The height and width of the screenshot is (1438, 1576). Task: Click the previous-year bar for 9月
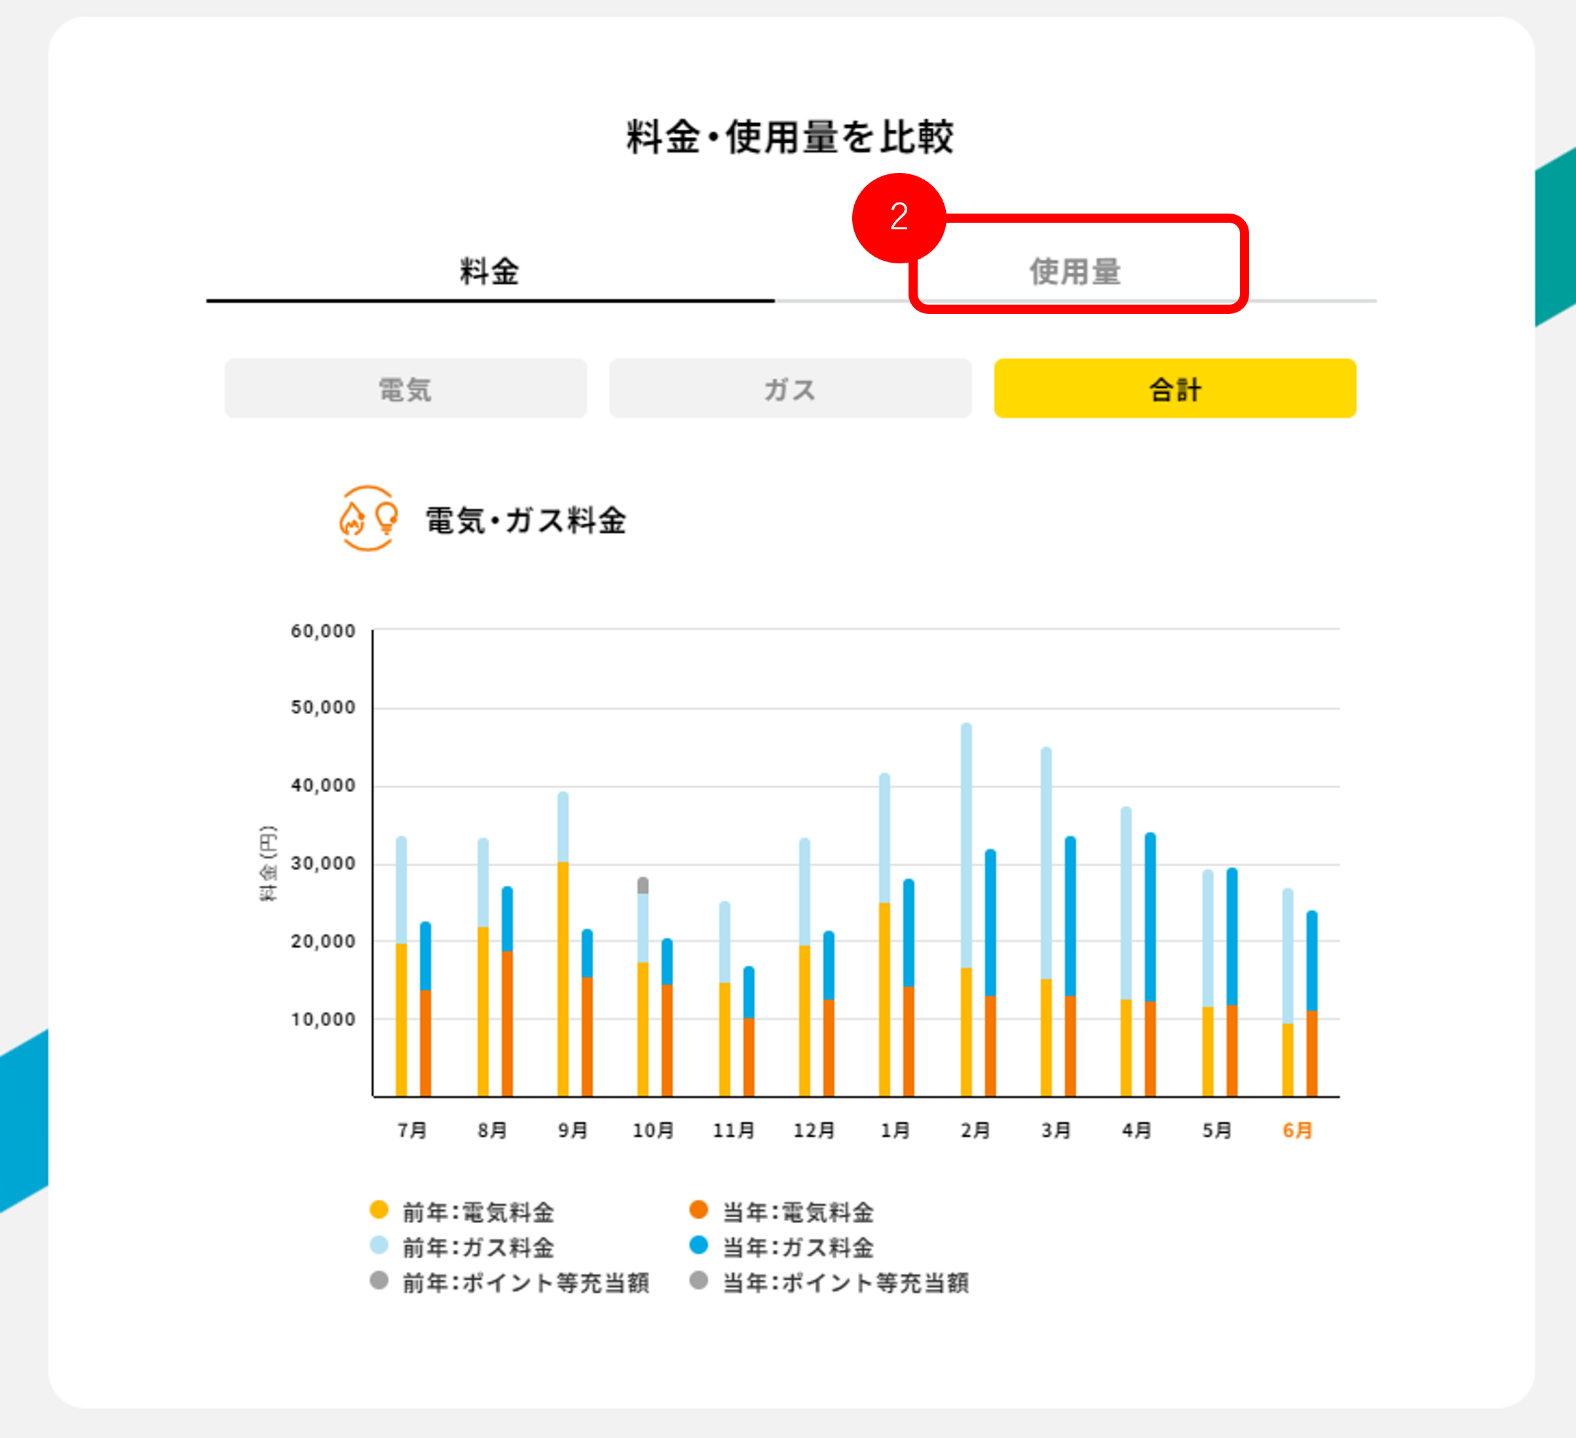(x=563, y=944)
